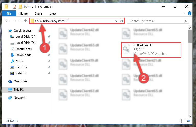
Task: Switch to large icons view button
Action: (189, 121)
